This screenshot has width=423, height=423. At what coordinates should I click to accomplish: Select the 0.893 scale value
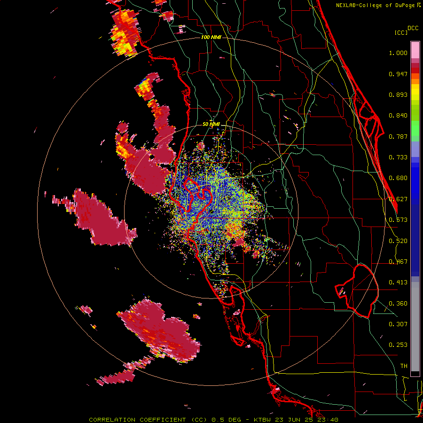pyautogui.click(x=398, y=94)
